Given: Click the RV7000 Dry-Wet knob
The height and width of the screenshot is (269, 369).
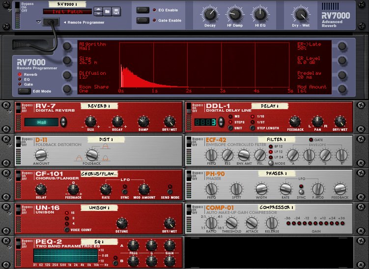Looking at the screenshot, I should [x=300, y=14].
